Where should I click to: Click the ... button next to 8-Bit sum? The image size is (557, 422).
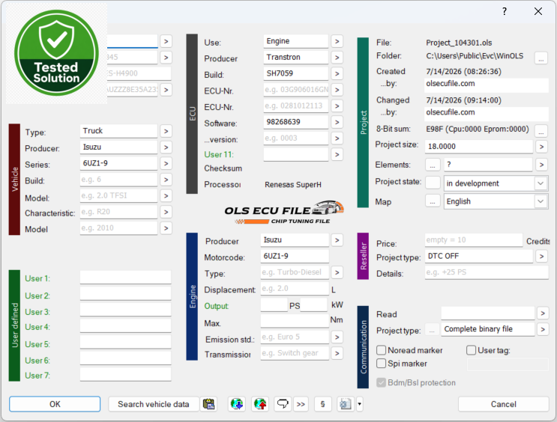pyautogui.click(x=541, y=131)
